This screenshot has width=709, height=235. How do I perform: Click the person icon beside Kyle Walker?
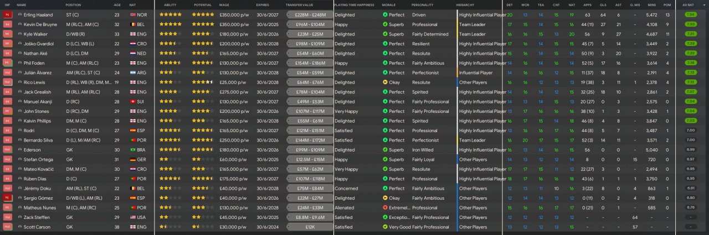(x=20, y=34)
